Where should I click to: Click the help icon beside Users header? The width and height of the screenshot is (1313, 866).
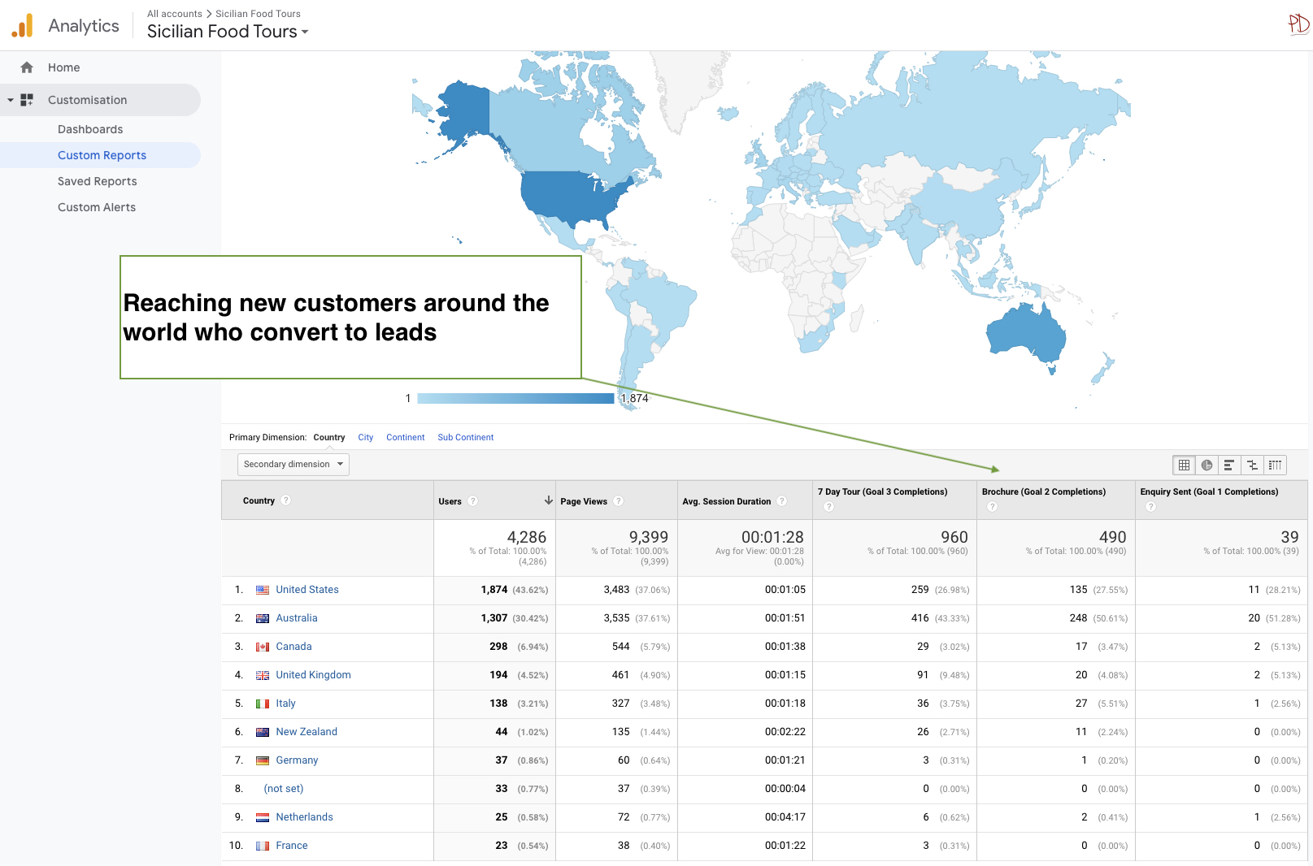pos(473,501)
